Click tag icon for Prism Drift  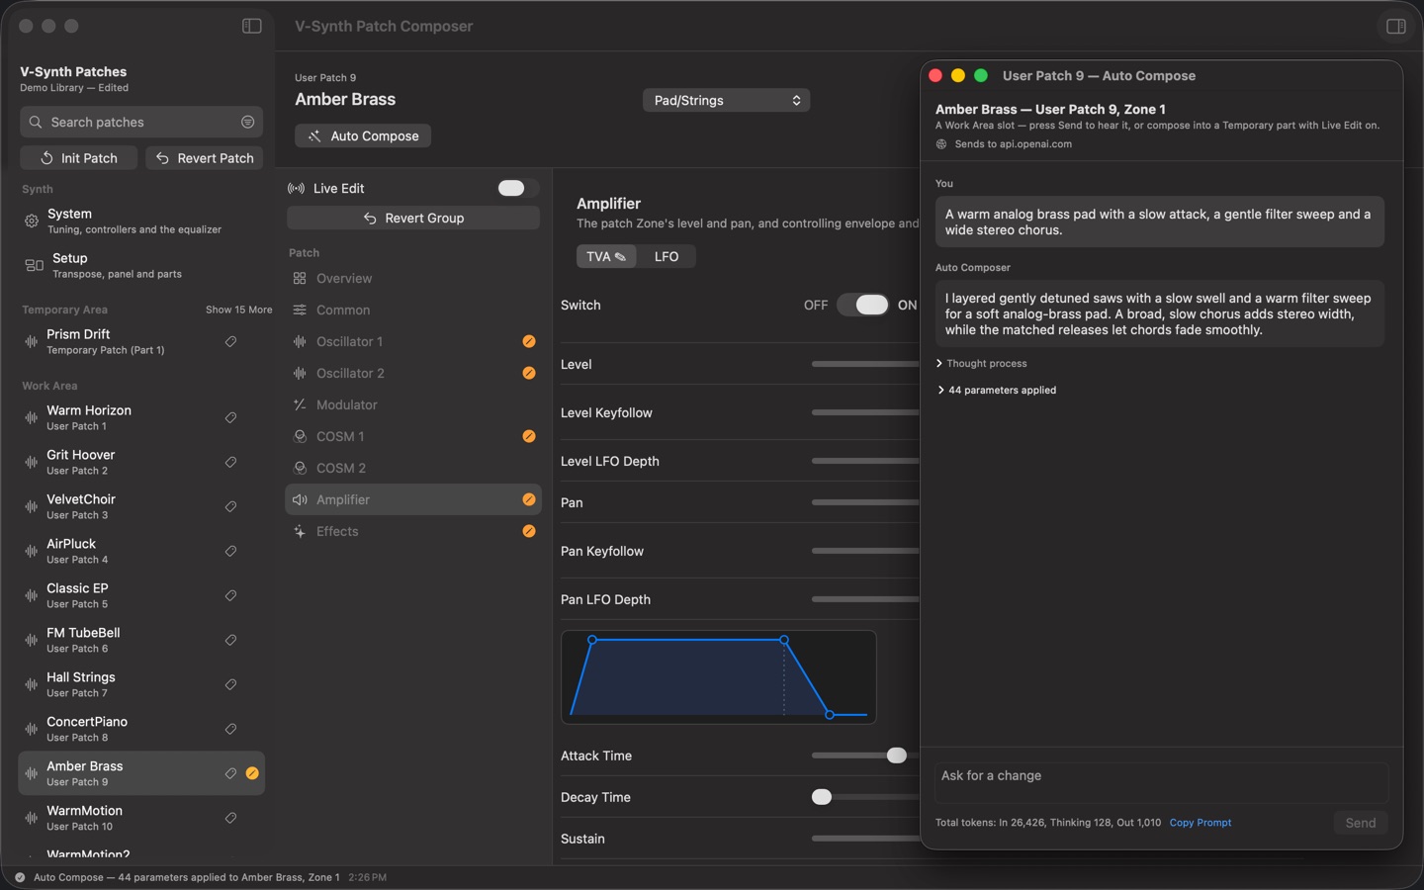click(230, 341)
